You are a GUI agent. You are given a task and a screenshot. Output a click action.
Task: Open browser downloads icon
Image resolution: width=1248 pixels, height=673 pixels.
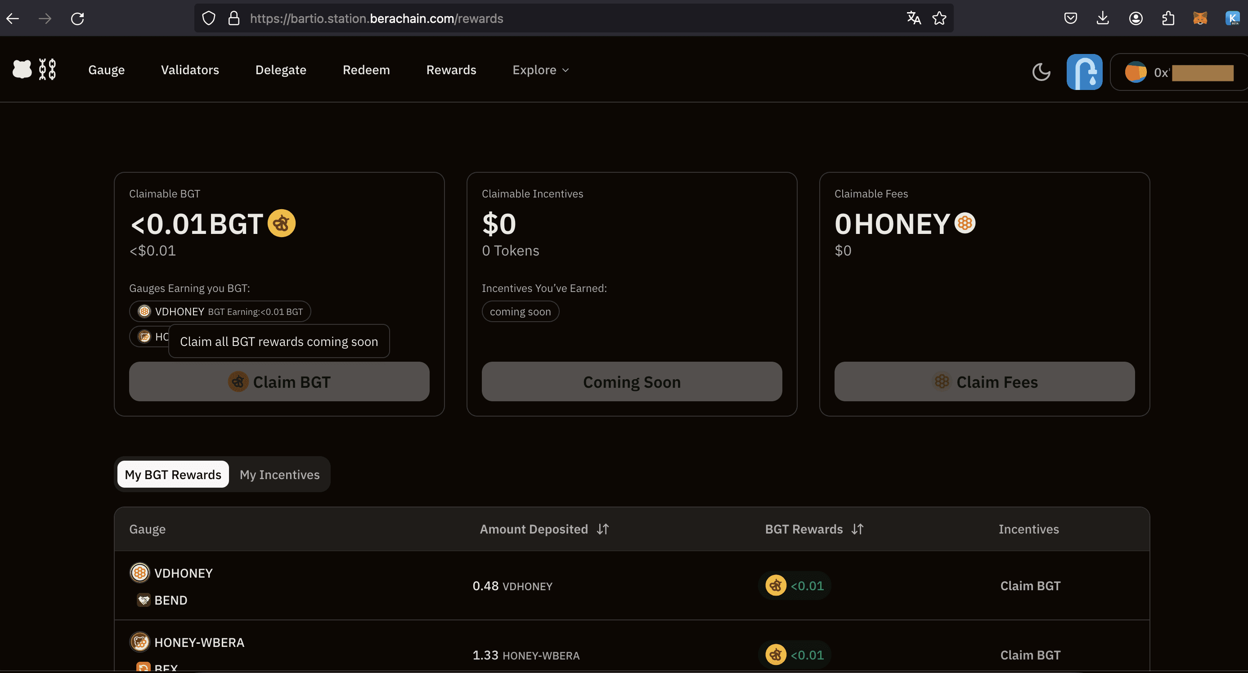(1103, 18)
